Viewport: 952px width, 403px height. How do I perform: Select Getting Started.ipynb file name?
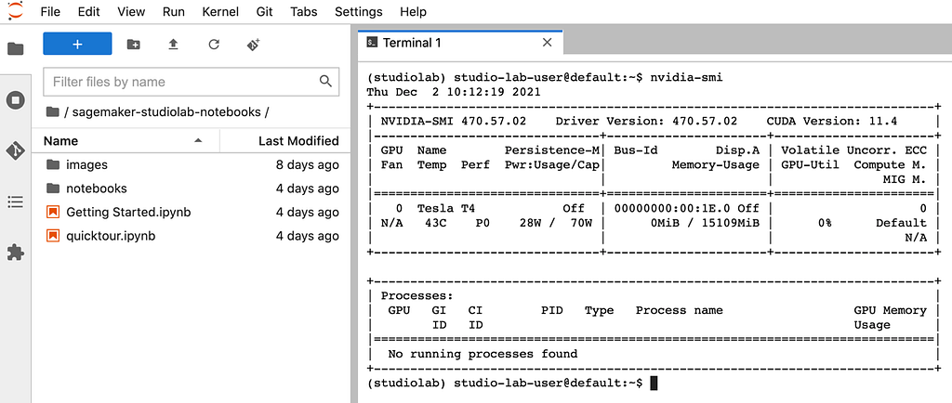click(128, 212)
